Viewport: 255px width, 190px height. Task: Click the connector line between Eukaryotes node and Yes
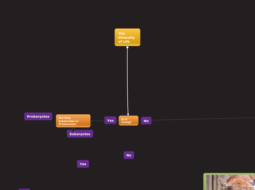pyautogui.click(x=97, y=121)
